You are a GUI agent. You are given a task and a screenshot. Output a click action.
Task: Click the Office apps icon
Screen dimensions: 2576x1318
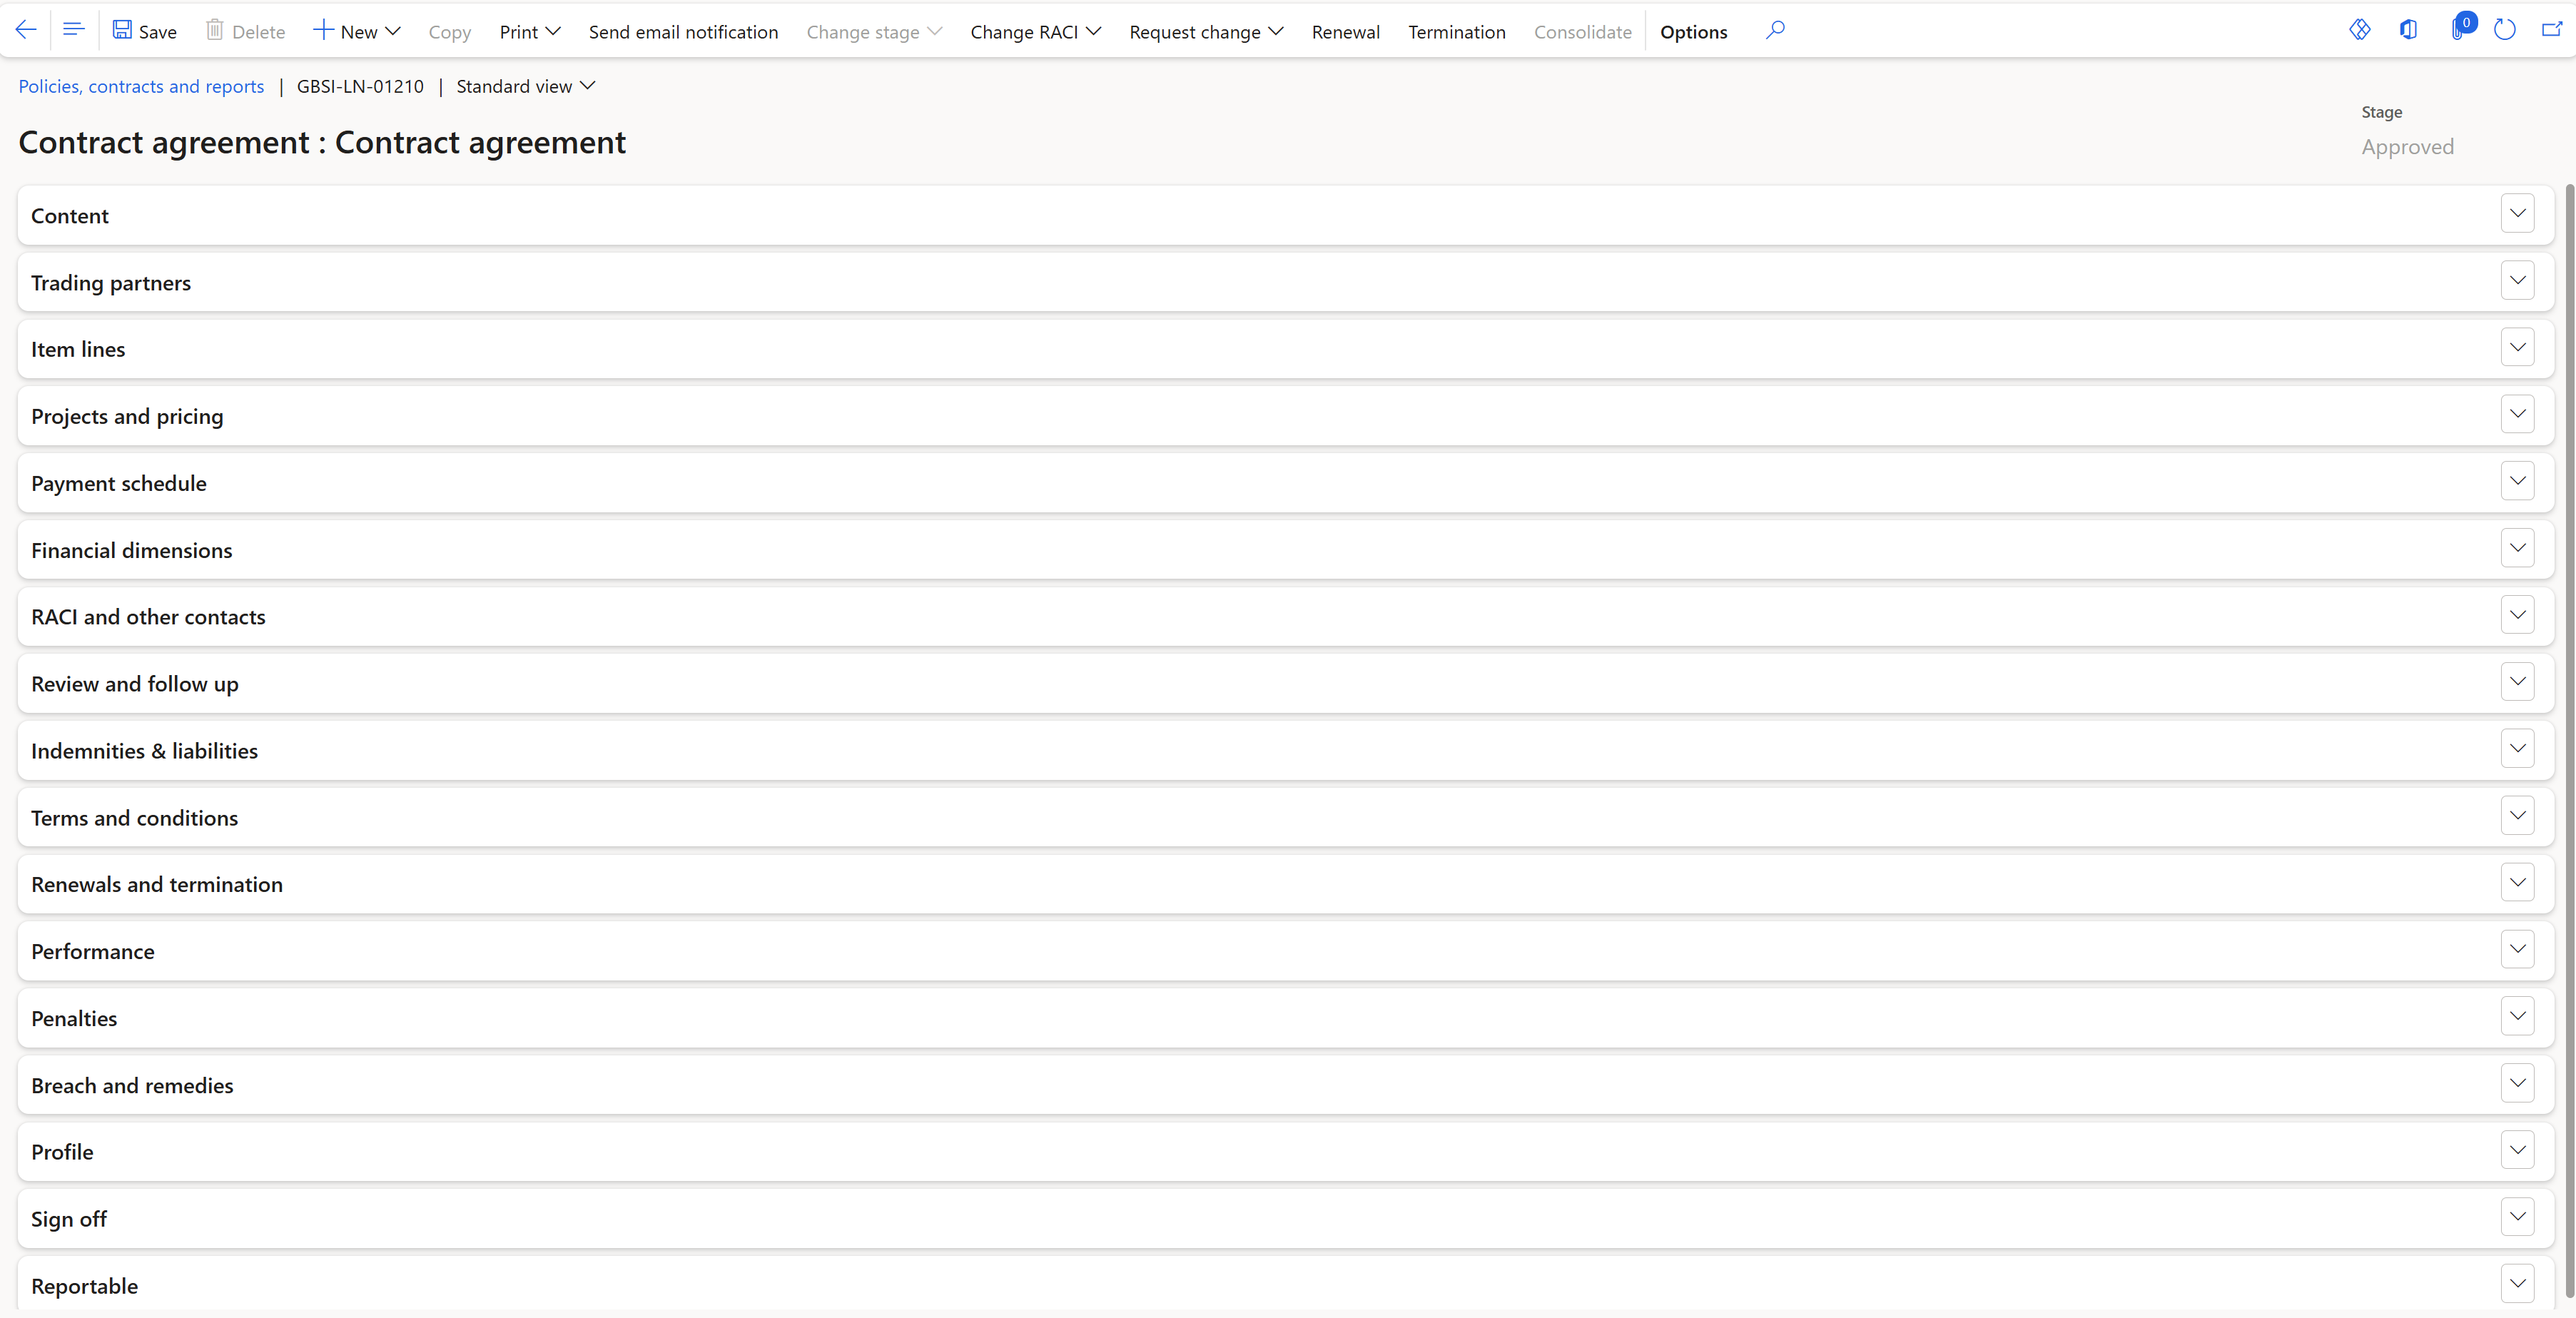click(x=2409, y=31)
